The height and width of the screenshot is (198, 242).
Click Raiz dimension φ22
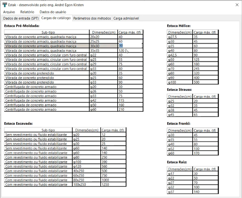coord(180,178)
